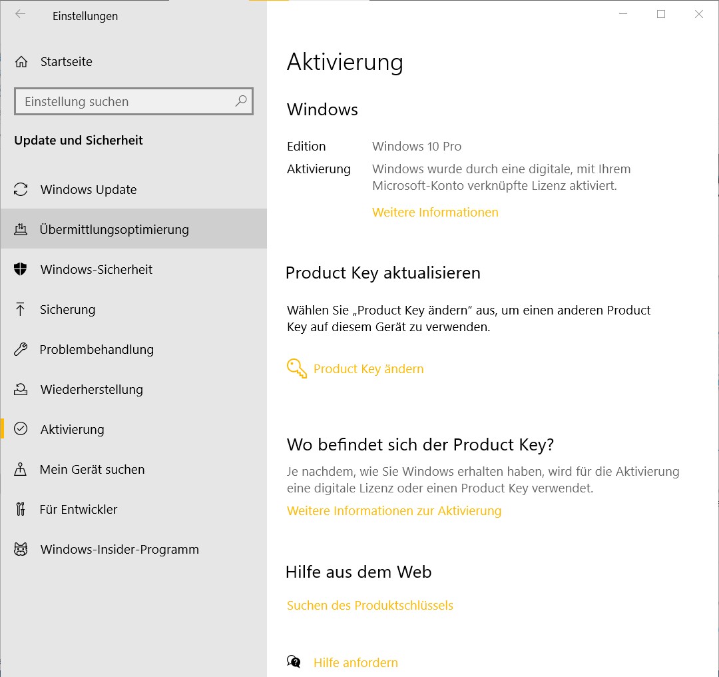This screenshot has height=677, width=719.
Task: Click Product Key ändern link
Action: 368,368
